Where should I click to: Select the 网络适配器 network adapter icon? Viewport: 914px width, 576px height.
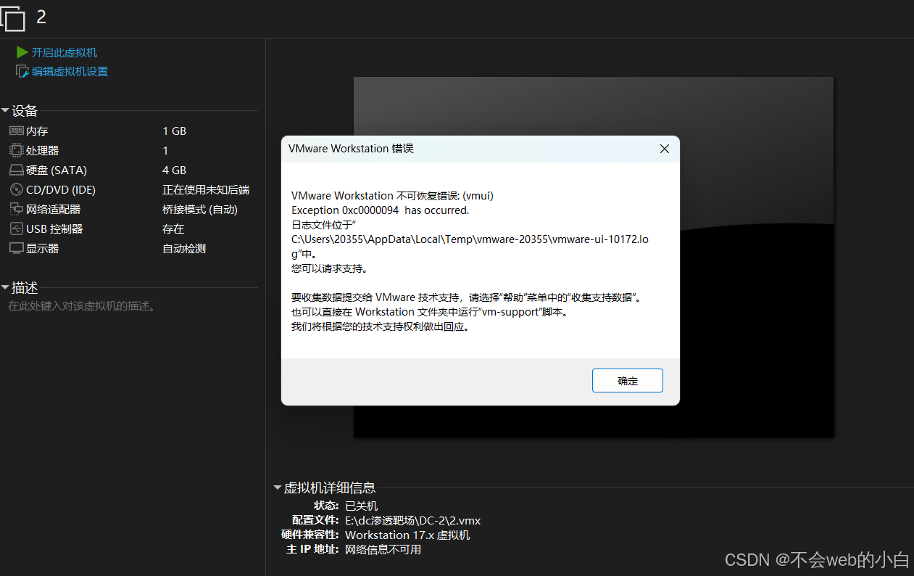16,209
